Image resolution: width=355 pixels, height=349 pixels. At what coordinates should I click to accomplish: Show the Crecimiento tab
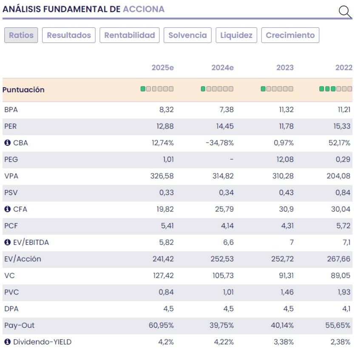(x=290, y=35)
